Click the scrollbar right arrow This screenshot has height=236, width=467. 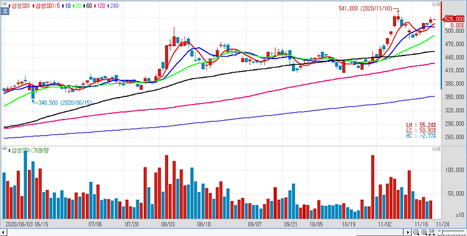point(408,232)
